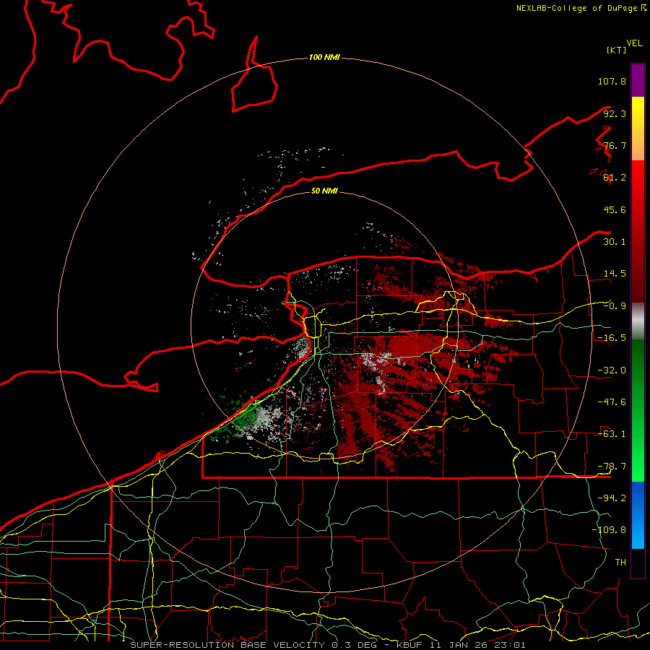Select the 107.8 scale value
Screen dimensions: 650x650
[611, 82]
